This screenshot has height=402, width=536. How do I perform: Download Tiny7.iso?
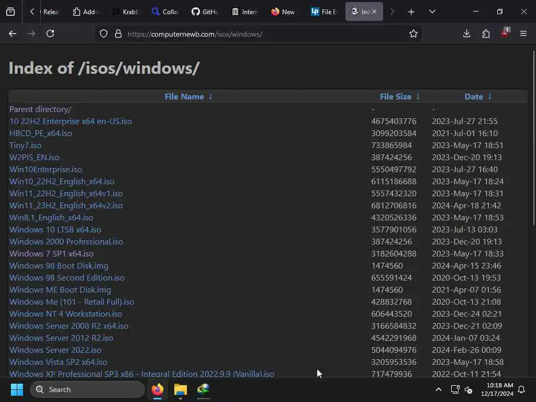click(25, 146)
